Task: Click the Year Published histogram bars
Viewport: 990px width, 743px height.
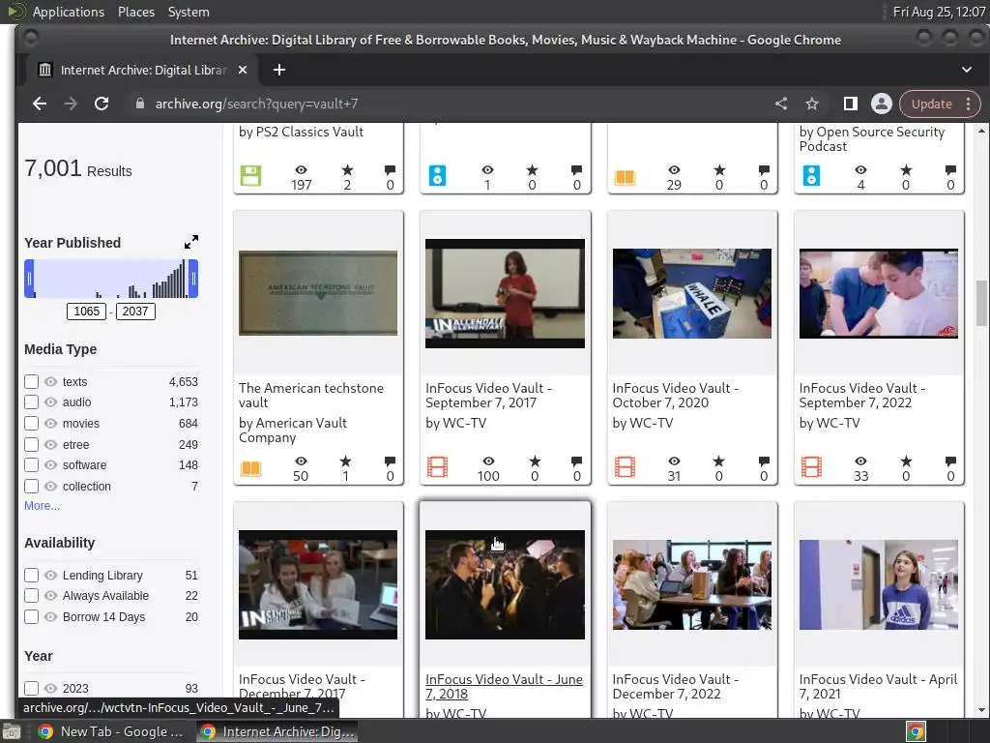Action: tap(111, 279)
